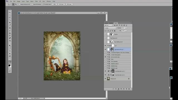Select the Quick Selection tool
Screen dimensions: 178x100
click(x=10, y=20)
